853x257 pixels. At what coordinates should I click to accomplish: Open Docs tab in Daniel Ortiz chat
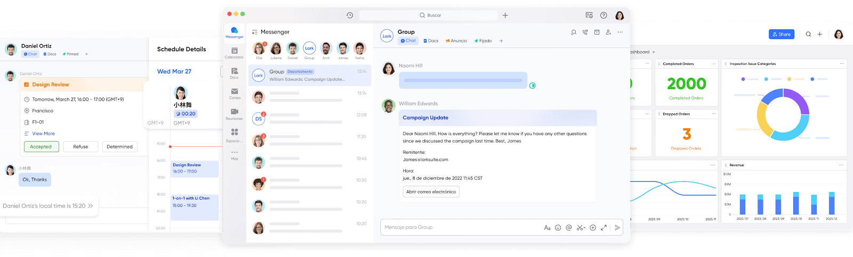coord(50,54)
